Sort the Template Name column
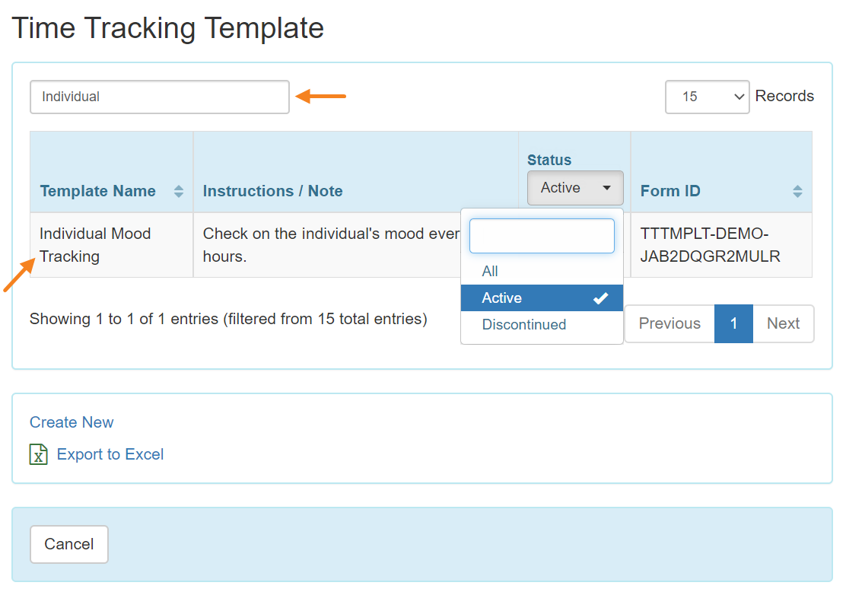 (178, 192)
